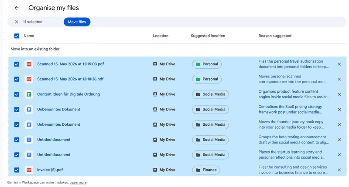Dismiss suggestion for Scanned 12:18:26.pdf

[x=339, y=79]
